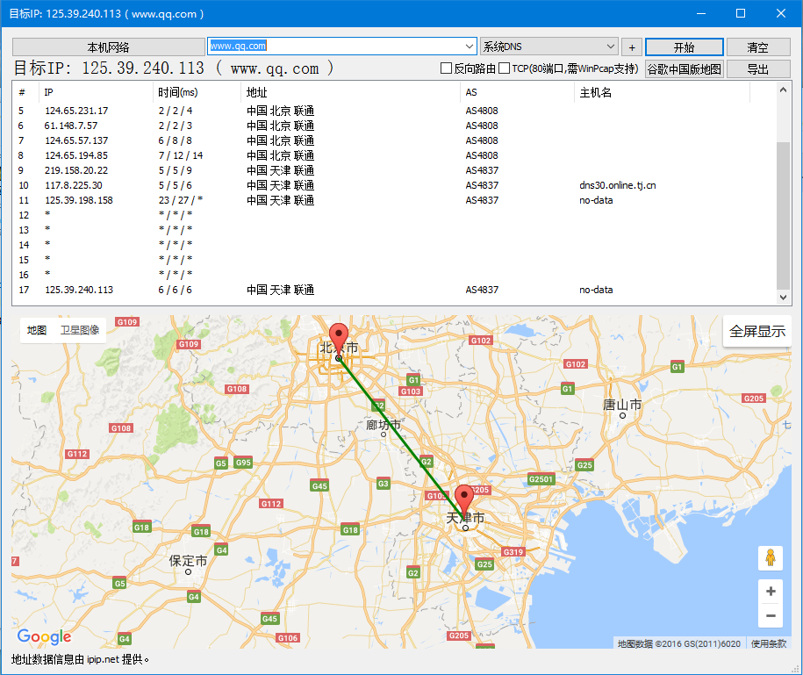
Task: Click the red map pin over Tianjin
Action: tap(464, 500)
